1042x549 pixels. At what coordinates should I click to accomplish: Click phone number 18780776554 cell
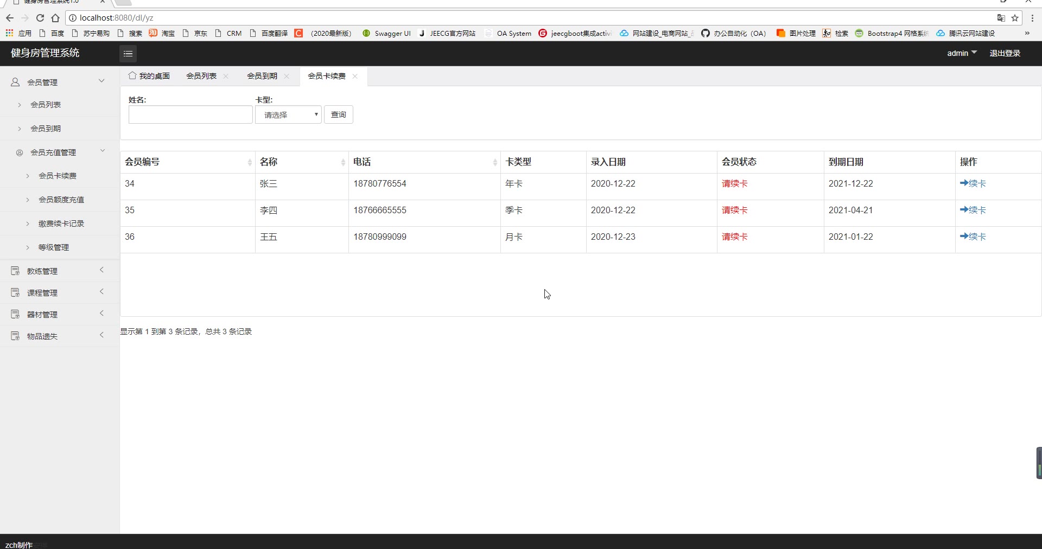(x=380, y=183)
